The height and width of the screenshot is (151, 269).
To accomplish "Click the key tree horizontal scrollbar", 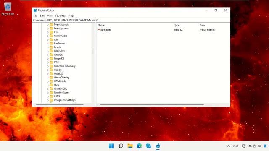I will pos(60,104).
